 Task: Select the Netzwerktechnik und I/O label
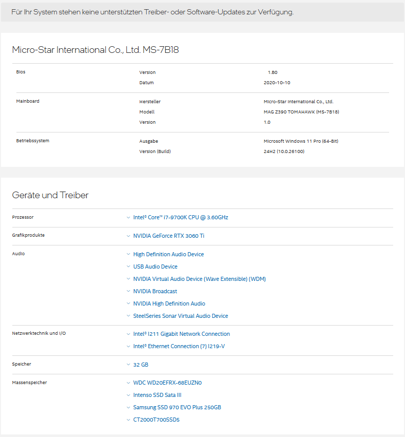(38, 333)
